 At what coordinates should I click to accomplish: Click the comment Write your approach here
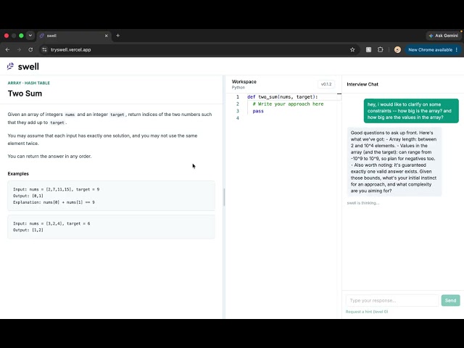click(x=288, y=104)
